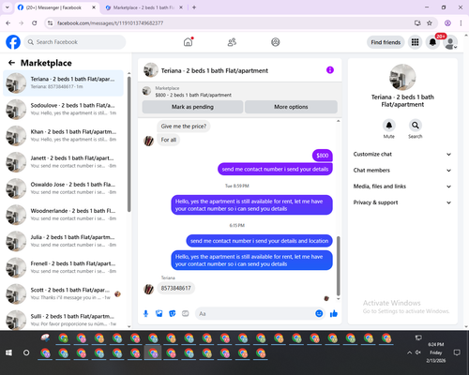Viewport: 469px width, 375px height.
Task: Open the Janett conversation
Action: 63,162
